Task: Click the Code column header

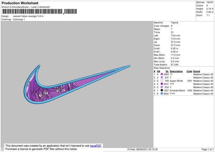Action: 189,71
